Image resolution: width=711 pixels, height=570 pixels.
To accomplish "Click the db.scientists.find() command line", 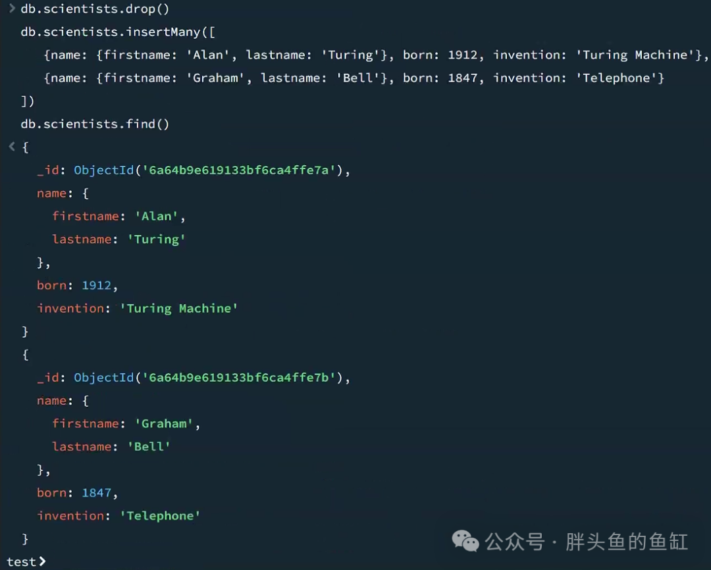I will click(95, 124).
